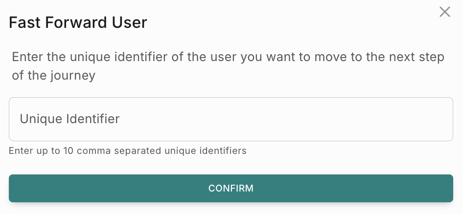Screen dimensions: 463x214
Task: Click the "of the journey" text line
Action: (54, 76)
